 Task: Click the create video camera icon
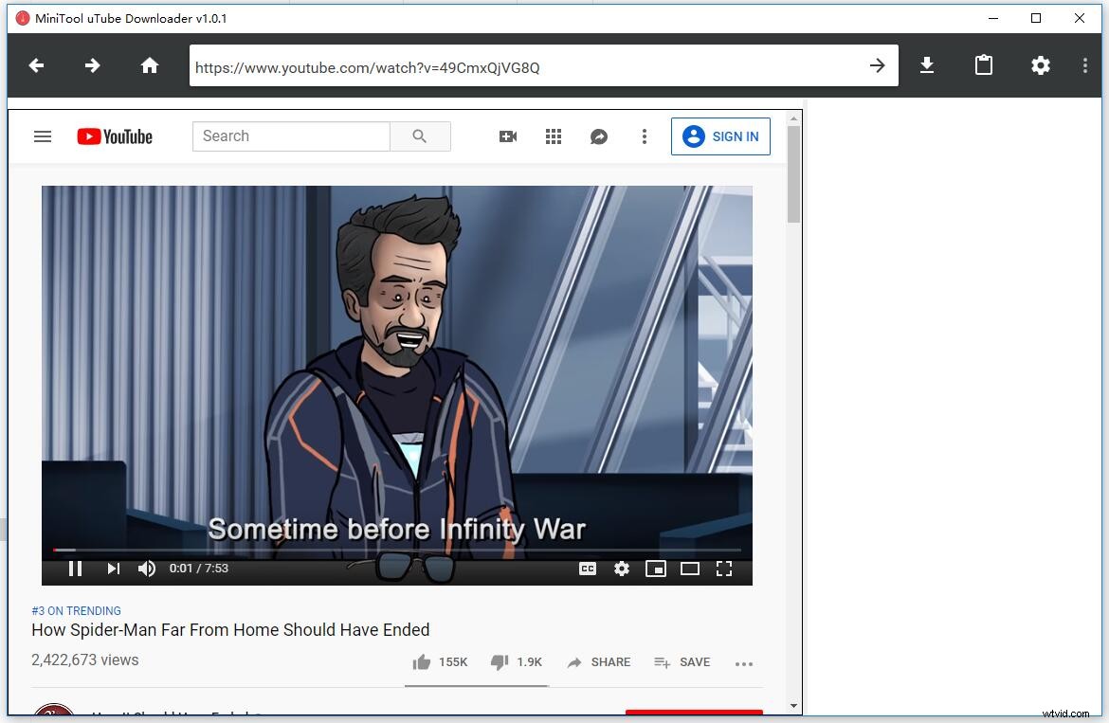(508, 136)
